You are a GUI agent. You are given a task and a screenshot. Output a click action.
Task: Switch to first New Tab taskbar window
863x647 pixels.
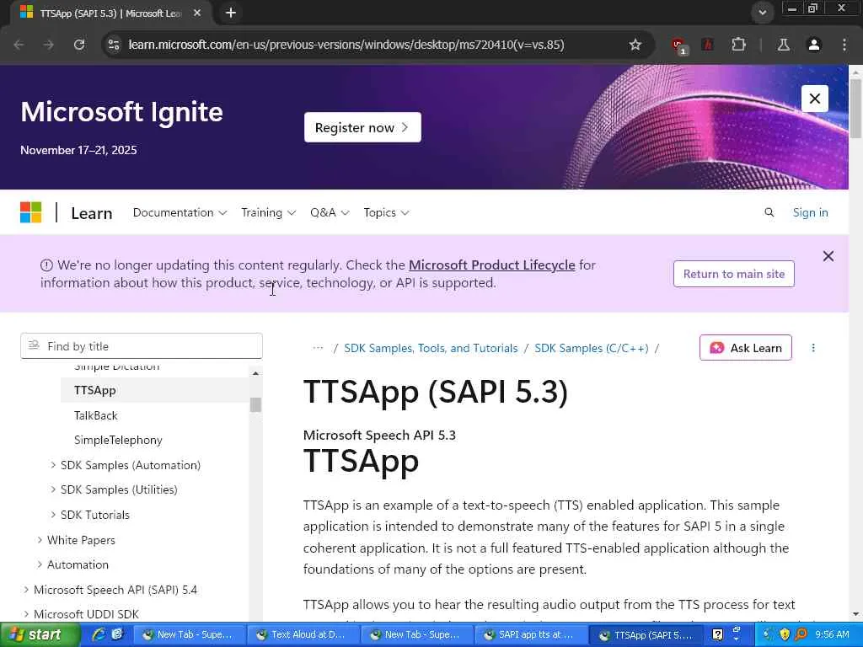pos(190,635)
